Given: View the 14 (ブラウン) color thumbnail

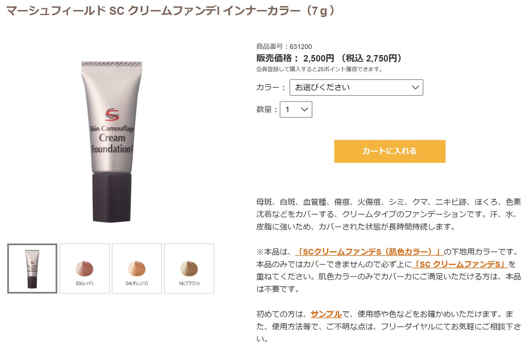Looking at the screenshot, I should pos(189,269).
